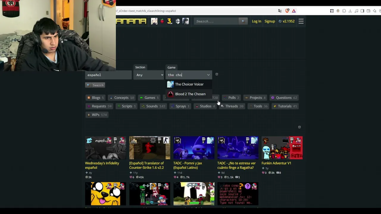Open the Brave Wallet icon
Screen dimensions: 381x214
[x=368, y=11]
